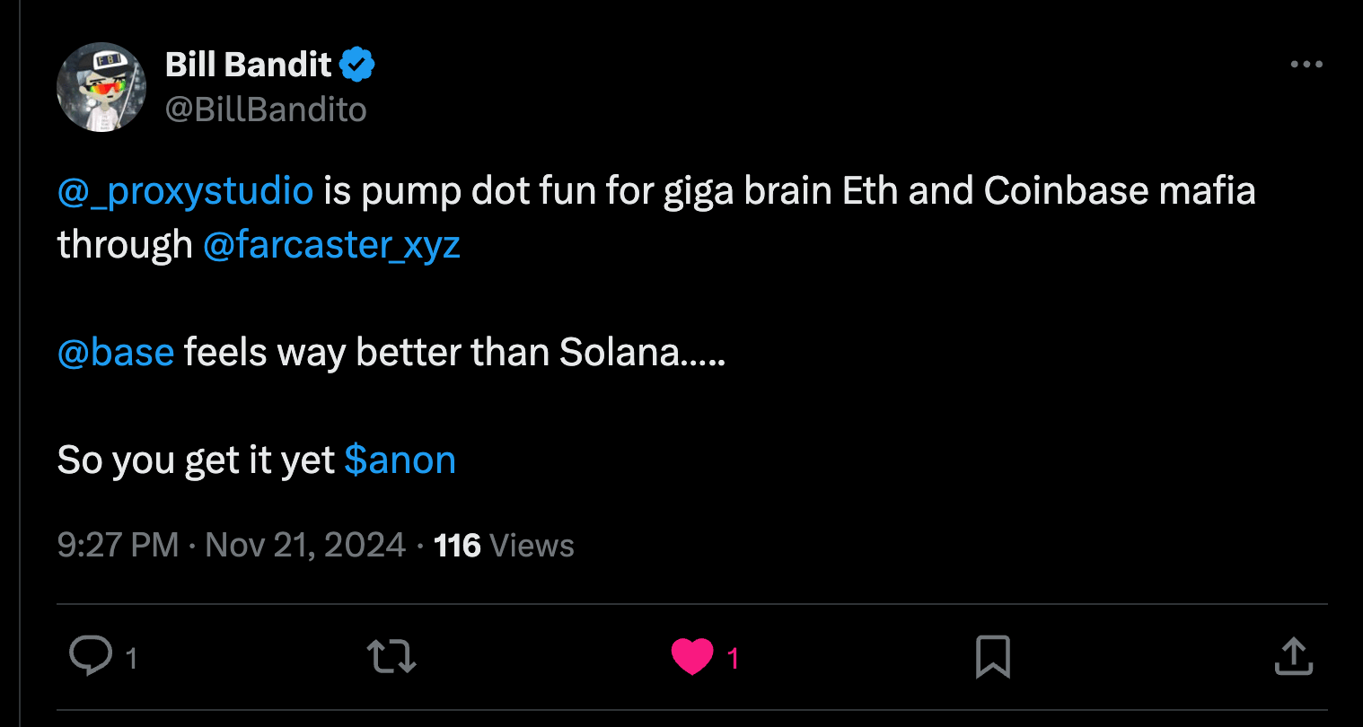View the 116 Views analytics
This screenshot has height=727, width=1363.
point(504,546)
